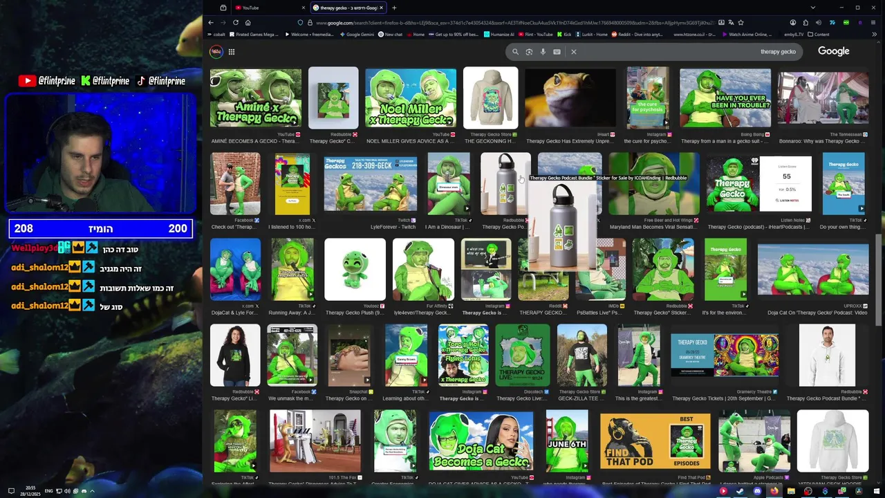The image size is (885, 498).
Task: Open the Firefox hamburger menu
Action: [873, 22]
